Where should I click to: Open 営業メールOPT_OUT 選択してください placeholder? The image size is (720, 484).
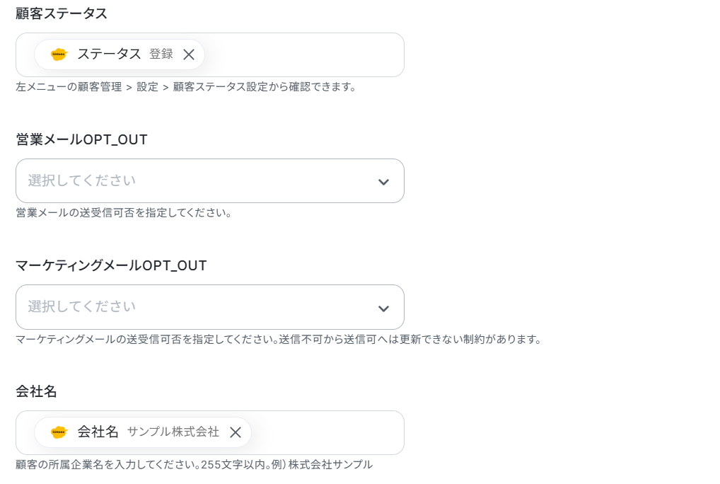tap(82, 180)
